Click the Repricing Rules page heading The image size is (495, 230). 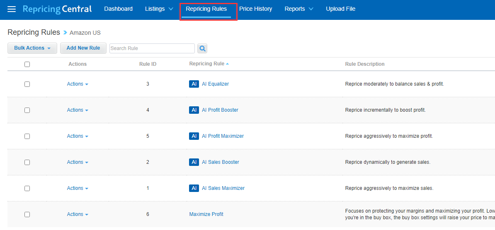coord(34,32)
